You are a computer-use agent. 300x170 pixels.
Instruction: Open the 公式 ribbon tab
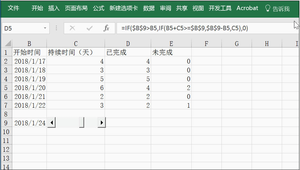pyautogui.click(x=99, y=8)
